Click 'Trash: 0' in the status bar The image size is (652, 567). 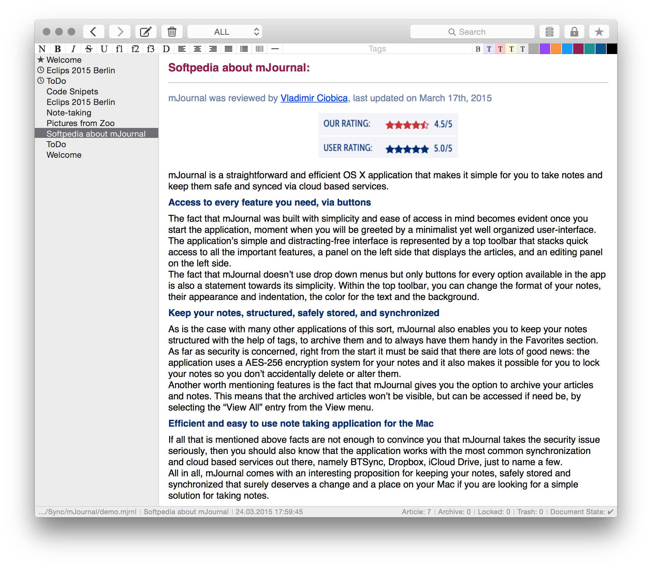[530, 512]
